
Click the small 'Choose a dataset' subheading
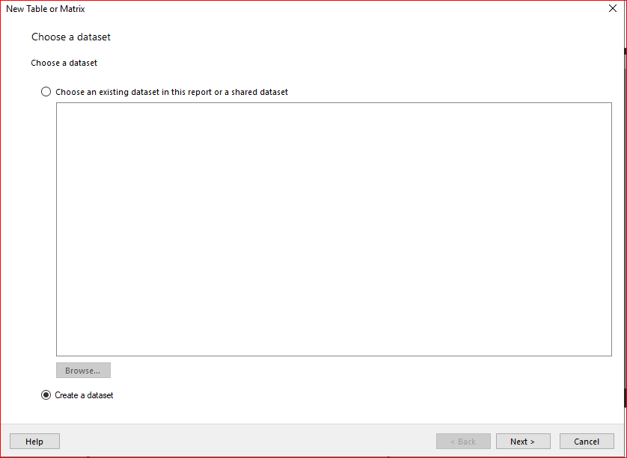coord(64,63)
